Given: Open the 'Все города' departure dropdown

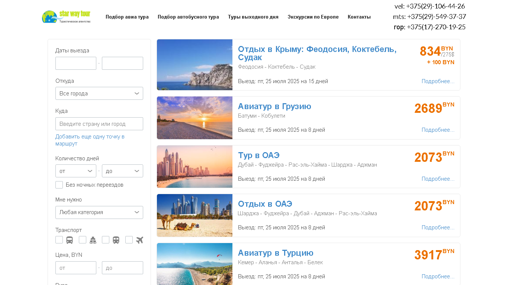Looking at the screenshot, I should [99, 94].
